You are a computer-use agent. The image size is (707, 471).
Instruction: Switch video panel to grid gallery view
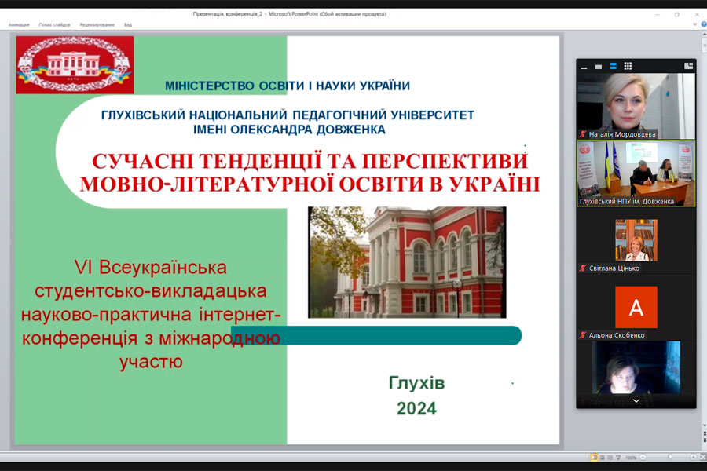coord(628,66)
